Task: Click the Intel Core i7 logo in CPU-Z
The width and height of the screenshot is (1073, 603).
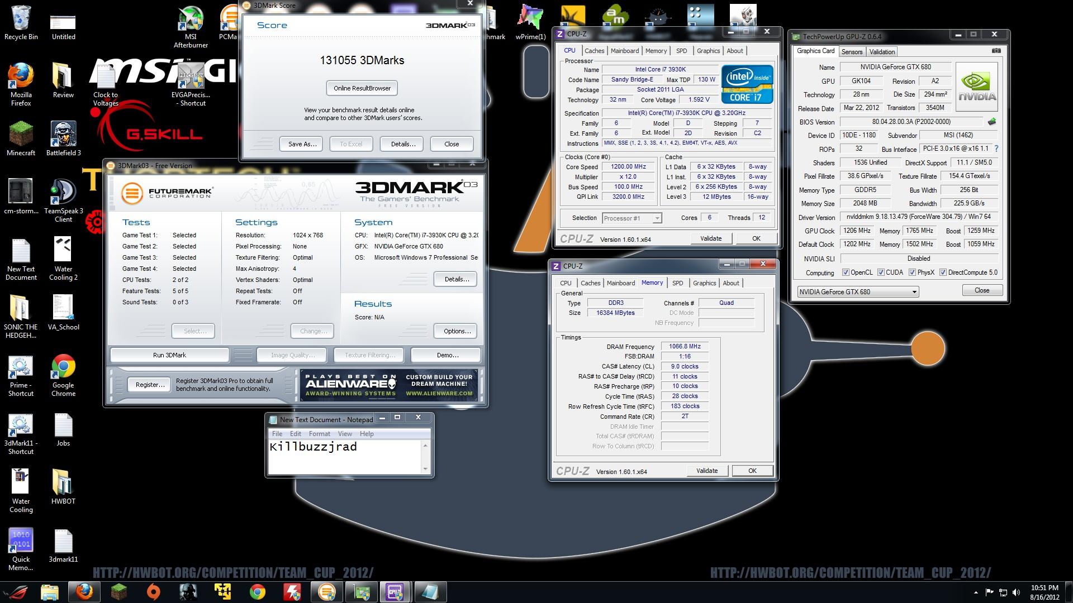Action: (x=747, y=84)
